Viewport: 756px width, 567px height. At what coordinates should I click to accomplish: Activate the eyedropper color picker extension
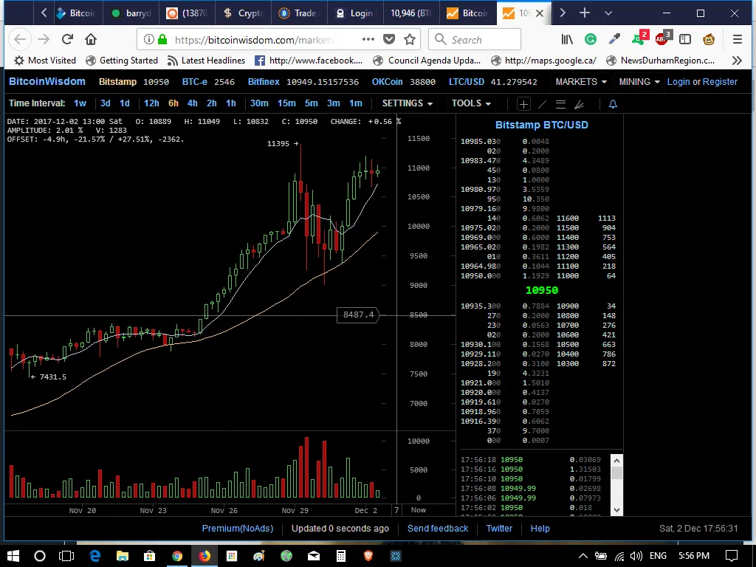coord(614,40)
